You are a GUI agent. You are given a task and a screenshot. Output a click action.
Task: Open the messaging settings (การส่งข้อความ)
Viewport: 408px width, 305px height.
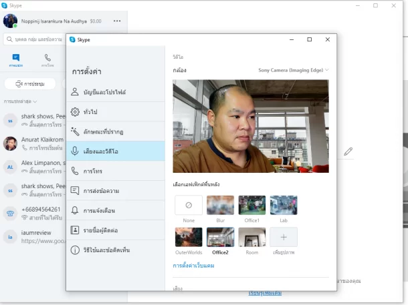tap(116, 190)
